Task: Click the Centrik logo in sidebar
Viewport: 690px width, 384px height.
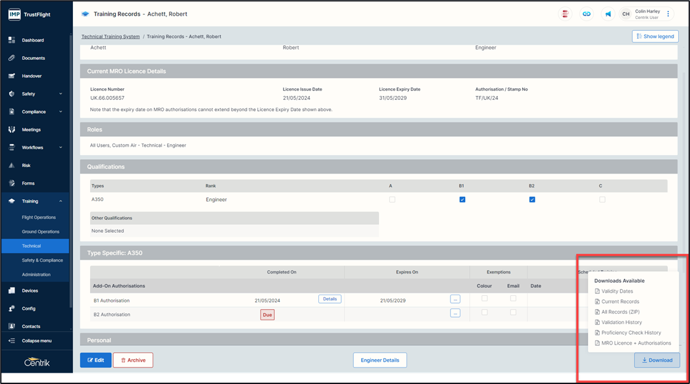Action: (37, 362)
